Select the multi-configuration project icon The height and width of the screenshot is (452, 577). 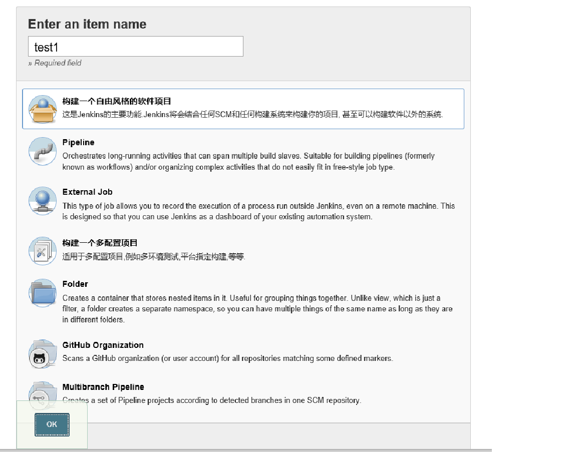point(43,251)
